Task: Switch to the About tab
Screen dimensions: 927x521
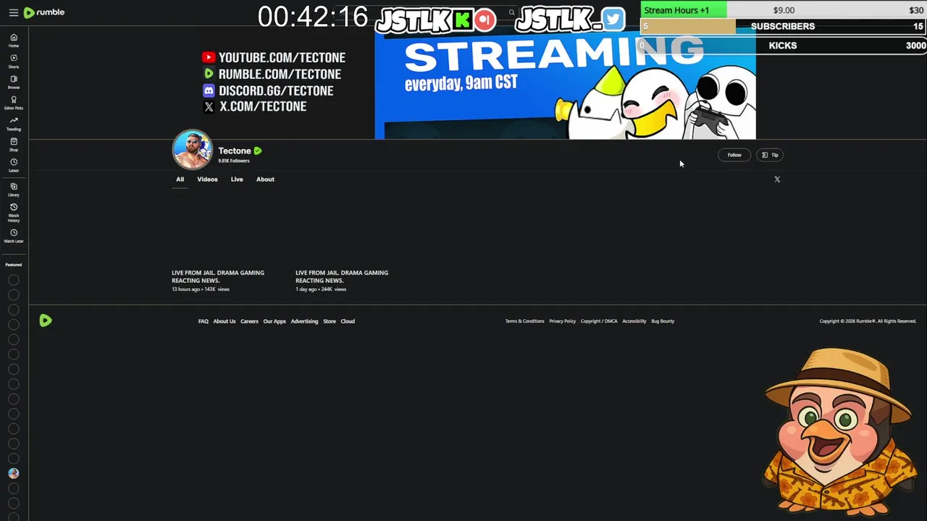Action: (x=265, y=179)
